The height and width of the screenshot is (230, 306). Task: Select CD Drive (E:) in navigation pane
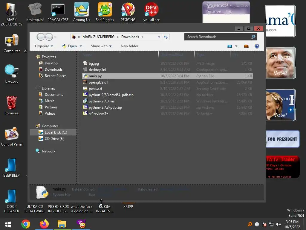(54, 139)
